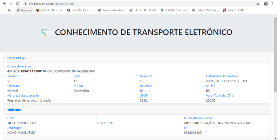Click Prestacao de servico tributado text
This screenshot has width=277, height=140.
[29, 100]
